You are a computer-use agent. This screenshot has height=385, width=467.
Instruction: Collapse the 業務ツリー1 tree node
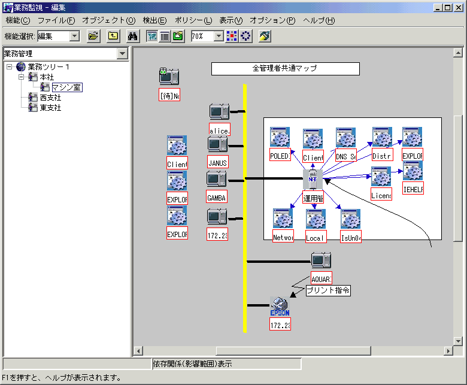(9, 66)
